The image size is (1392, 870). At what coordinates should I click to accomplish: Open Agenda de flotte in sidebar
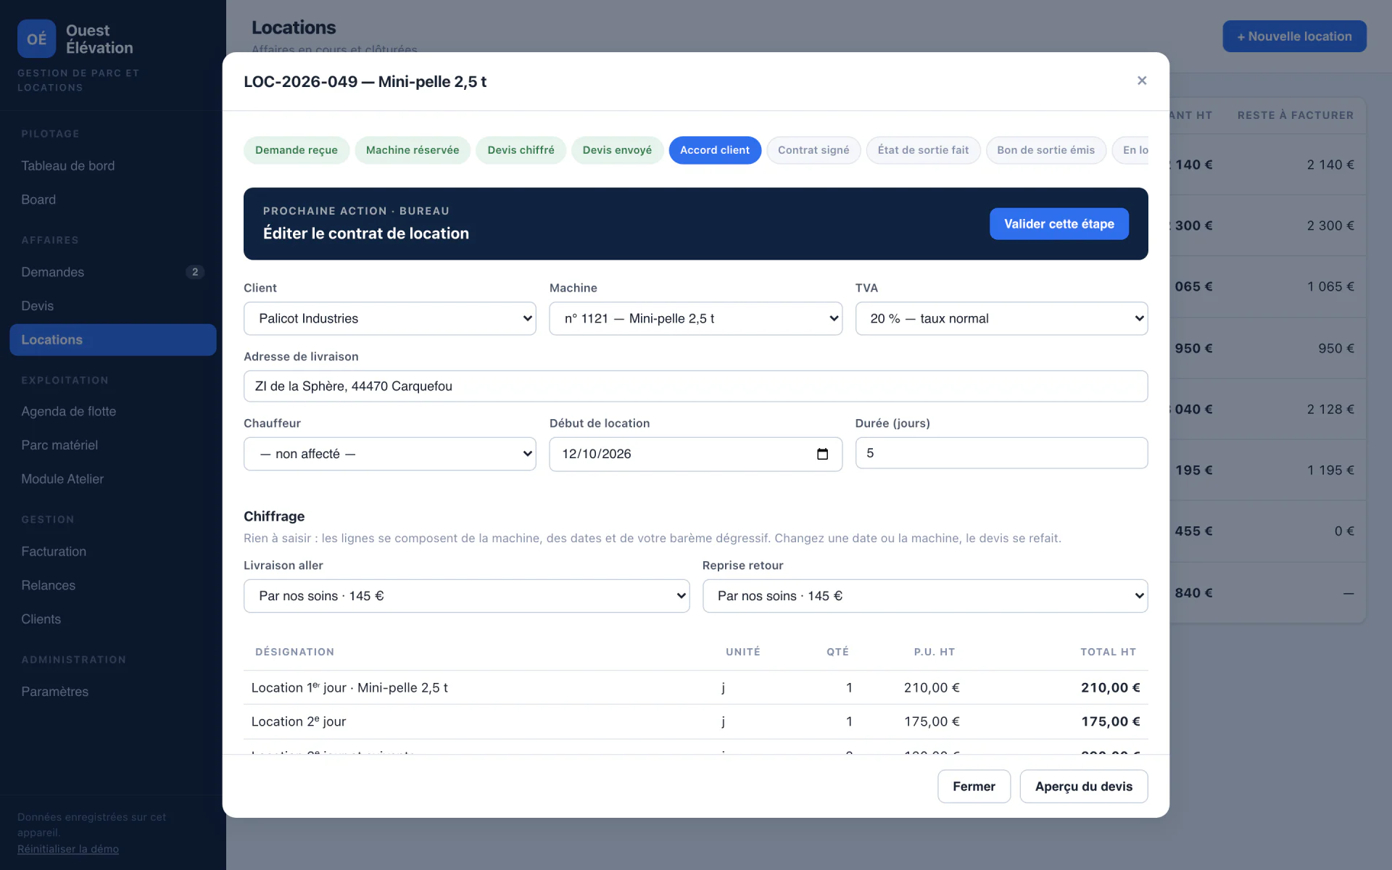click(x=112, y=411)
